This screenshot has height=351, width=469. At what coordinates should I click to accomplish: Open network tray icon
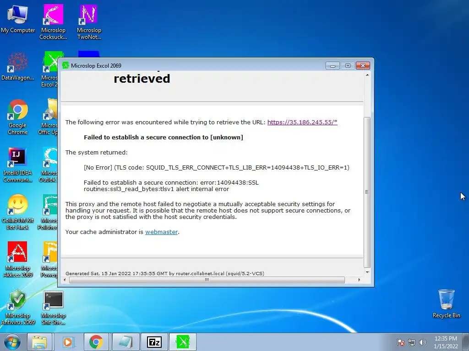pos(412,342)
